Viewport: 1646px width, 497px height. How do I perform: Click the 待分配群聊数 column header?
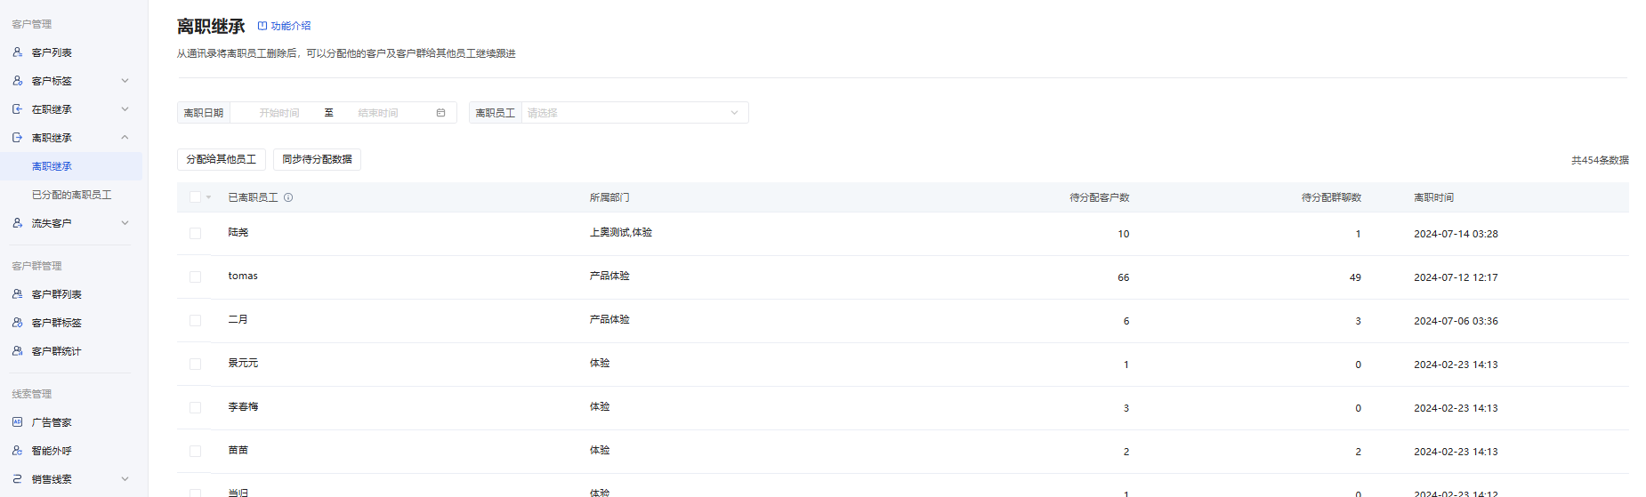tap(1331, 197)
